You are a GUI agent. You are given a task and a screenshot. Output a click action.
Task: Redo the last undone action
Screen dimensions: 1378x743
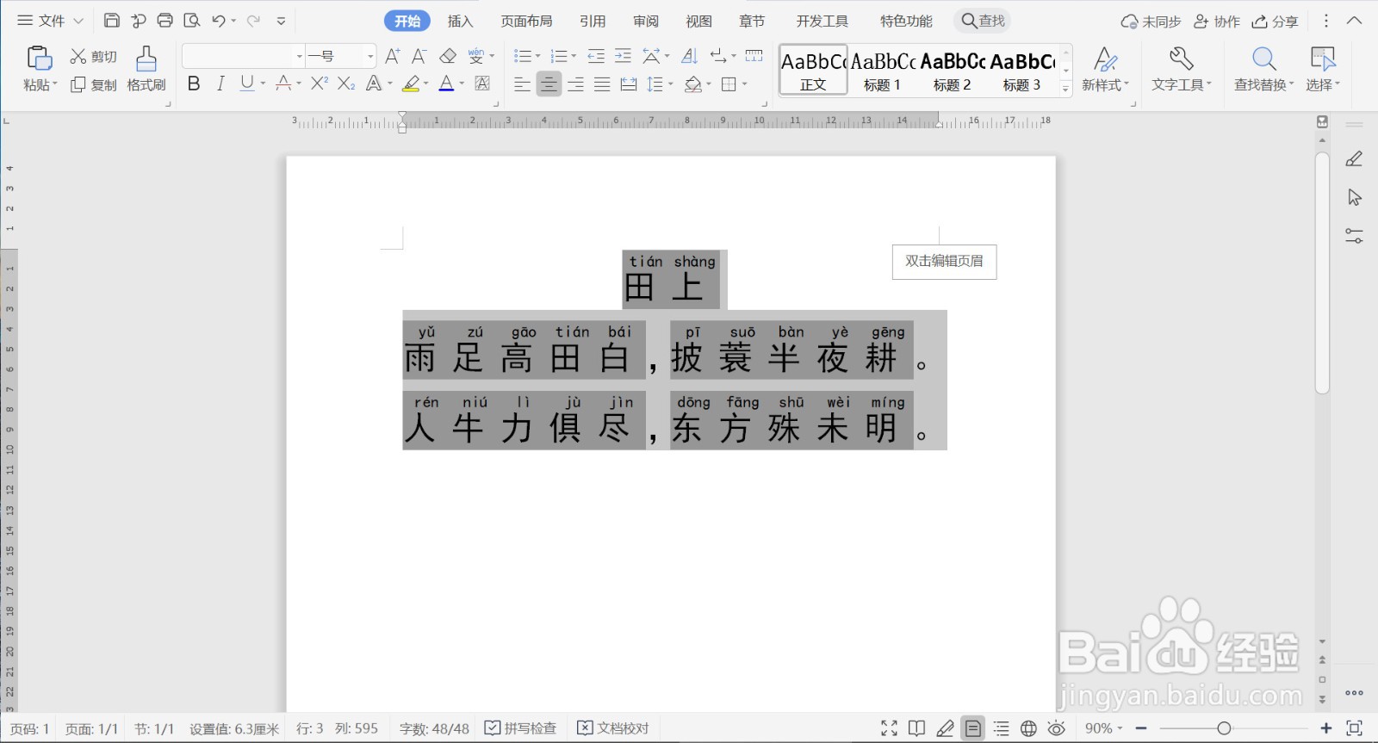tap(253, 21)
